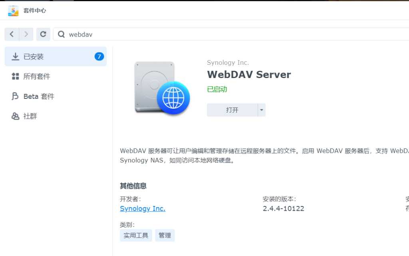The width and height of the screenshot is (409, 256).
Task: Click the grid icon beside 所有套件
Action: (16, 76)
